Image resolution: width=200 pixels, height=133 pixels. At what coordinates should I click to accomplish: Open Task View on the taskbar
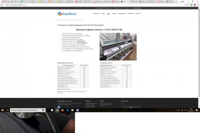(7, 110)
